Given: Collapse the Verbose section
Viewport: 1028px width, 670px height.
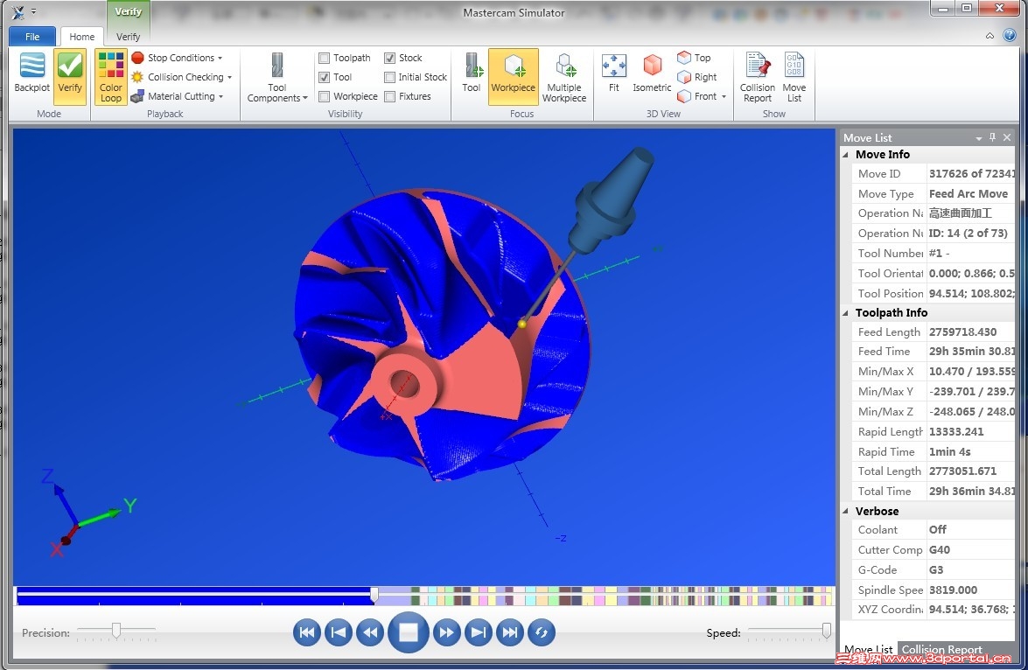Looking at the screenshot, I should (x=846, y=512).
